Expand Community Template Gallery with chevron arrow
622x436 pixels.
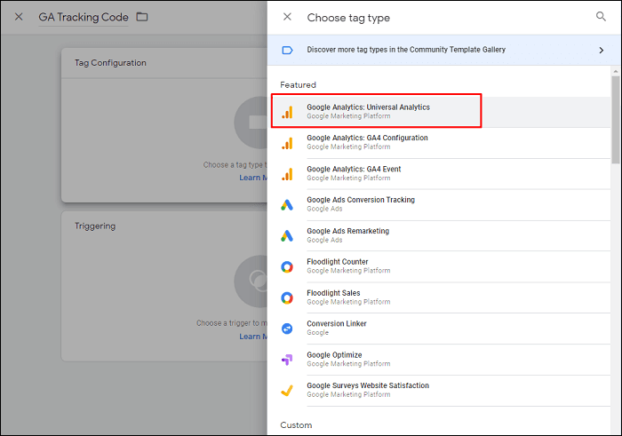pos(602,50)
